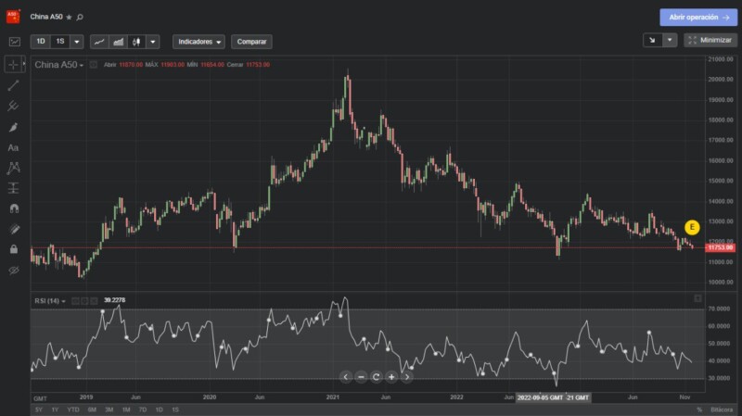
Task: Select the 1D range at the bottom bar
Action: pos(159,410)
